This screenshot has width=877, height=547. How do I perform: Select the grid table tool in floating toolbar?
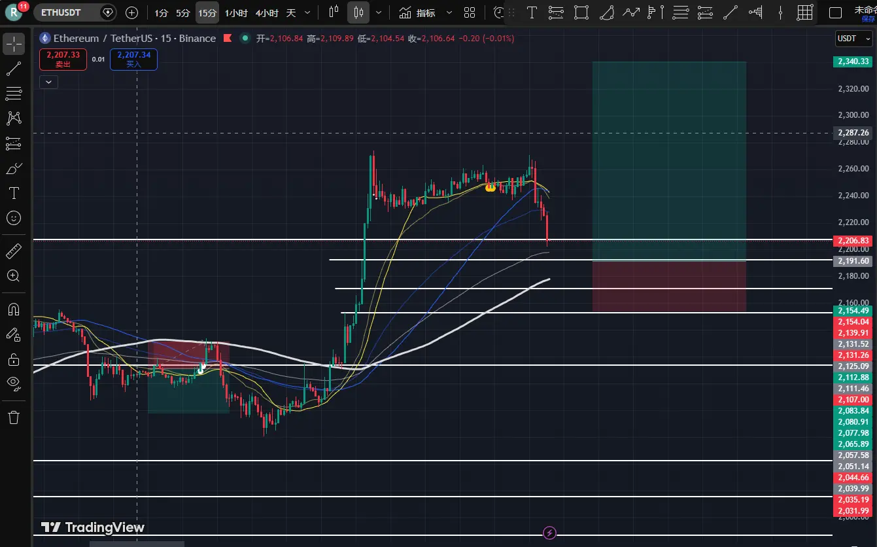click(x=805, y=12)
